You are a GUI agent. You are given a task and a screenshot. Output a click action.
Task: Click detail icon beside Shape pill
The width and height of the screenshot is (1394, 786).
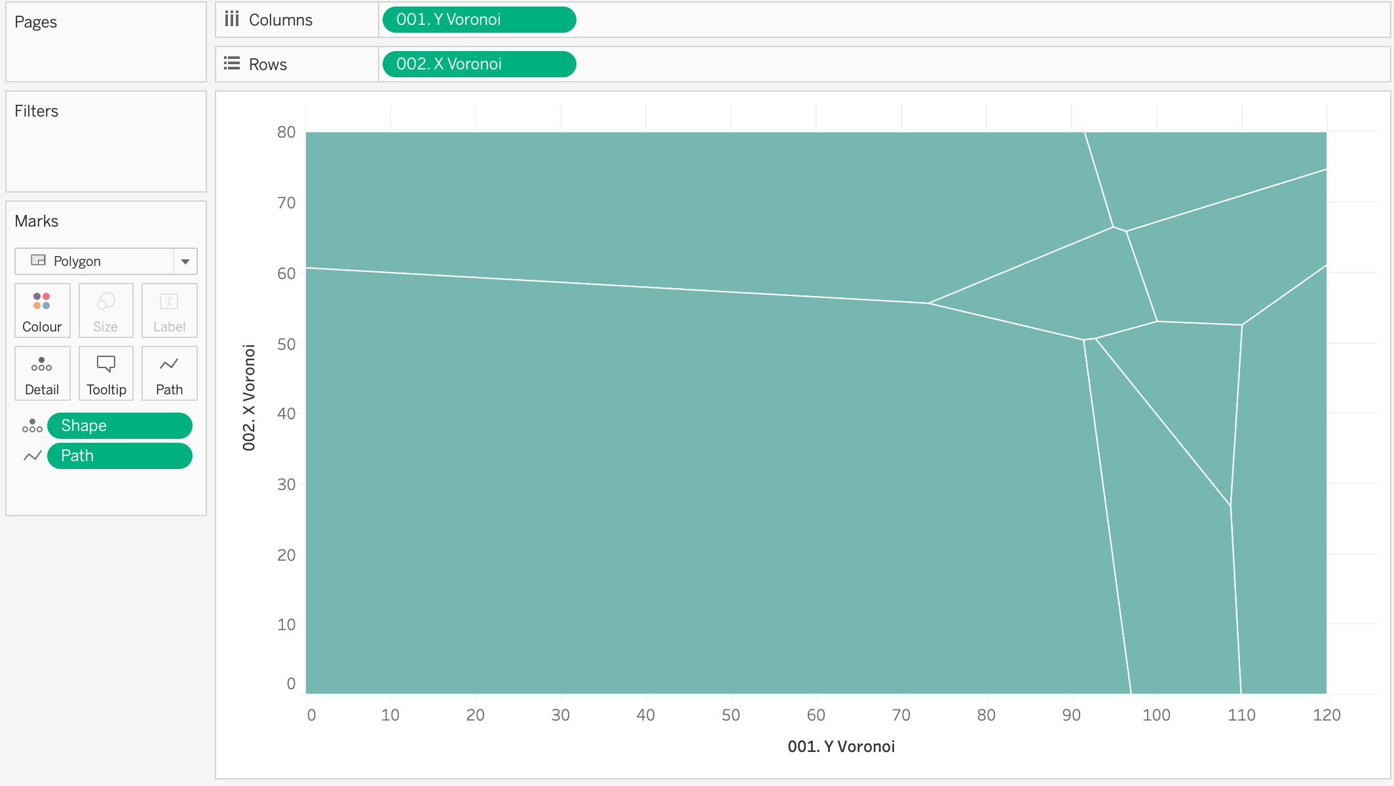[x=32, y=426]
